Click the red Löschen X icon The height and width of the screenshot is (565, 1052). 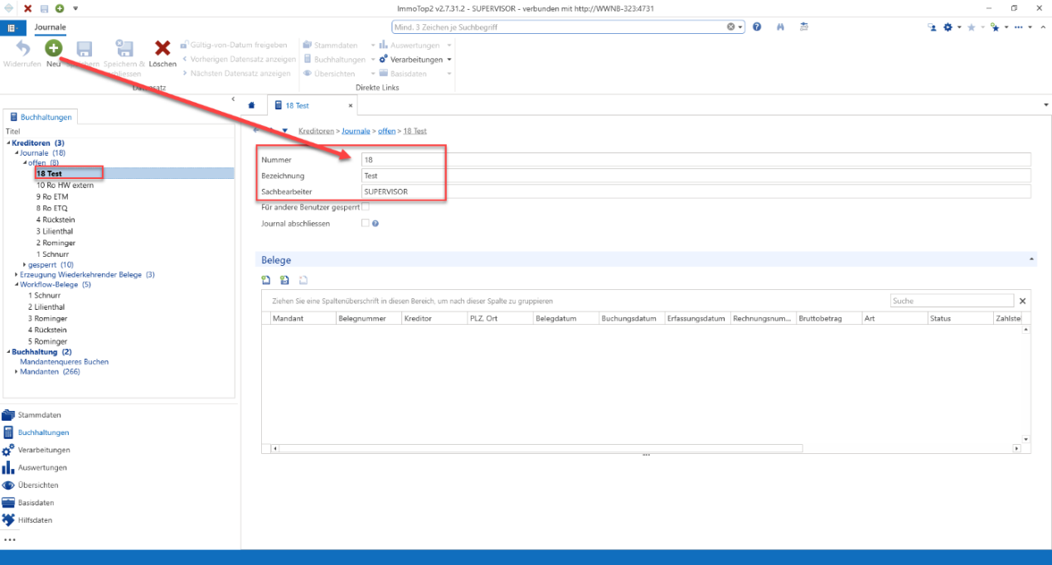pos(162,48)
